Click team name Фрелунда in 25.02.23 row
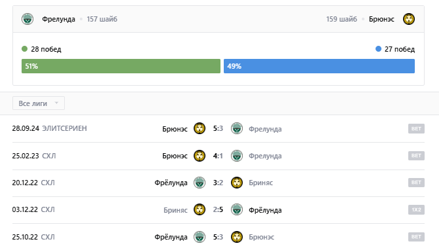 pos(265,156)
